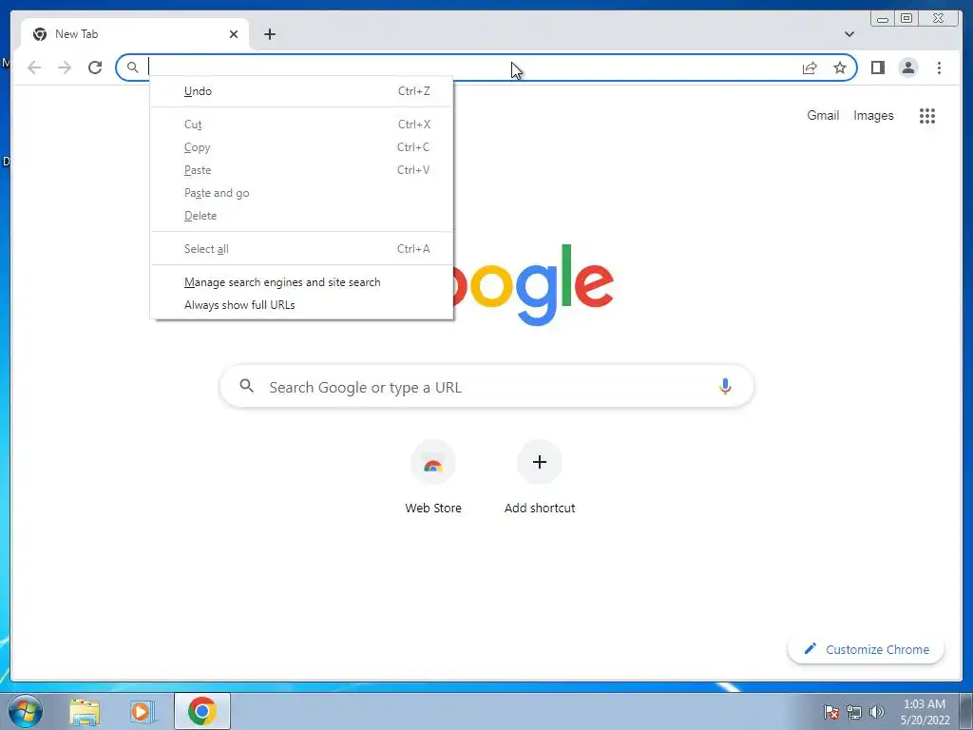Bookmark this tab with the star icon
The width and height of the screenshot is (973, 730).
(840, 67)
